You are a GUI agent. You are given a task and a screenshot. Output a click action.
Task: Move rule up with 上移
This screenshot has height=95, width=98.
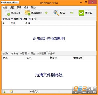click(x=24, y=19)
